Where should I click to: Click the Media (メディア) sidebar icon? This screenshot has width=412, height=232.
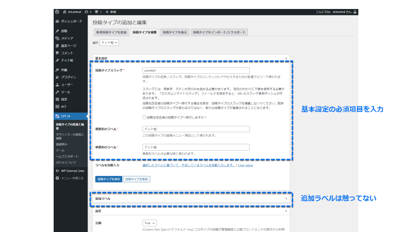[57, 39]
